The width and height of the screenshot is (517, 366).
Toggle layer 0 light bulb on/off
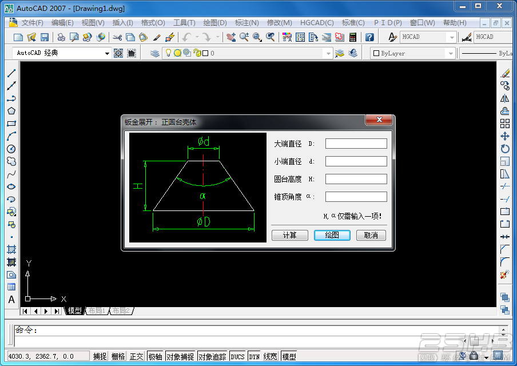(x=168, y=53)
